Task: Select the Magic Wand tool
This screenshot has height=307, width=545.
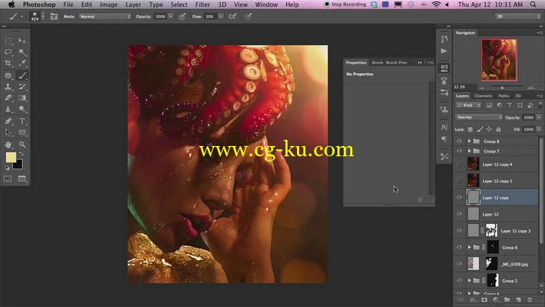Action: [x=22, y=53]
